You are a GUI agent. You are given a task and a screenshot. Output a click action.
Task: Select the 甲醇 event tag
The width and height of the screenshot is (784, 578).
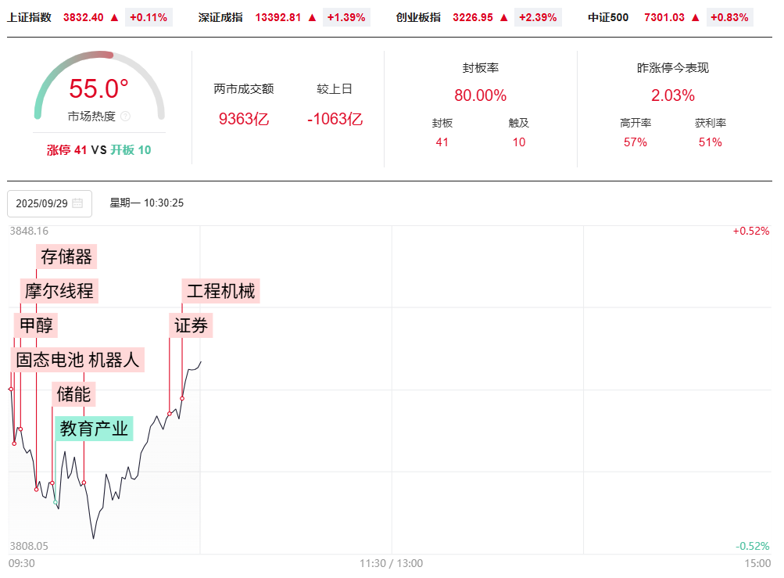tap(36, 325)
